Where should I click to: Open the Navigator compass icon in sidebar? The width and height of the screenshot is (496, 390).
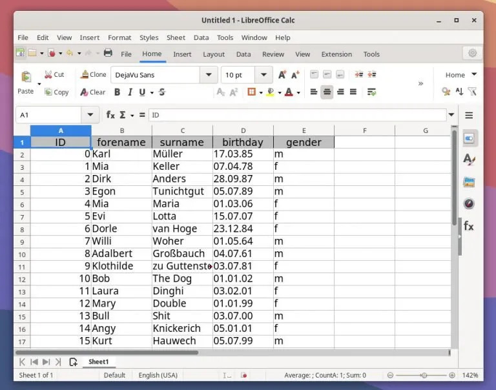point(469,203)
